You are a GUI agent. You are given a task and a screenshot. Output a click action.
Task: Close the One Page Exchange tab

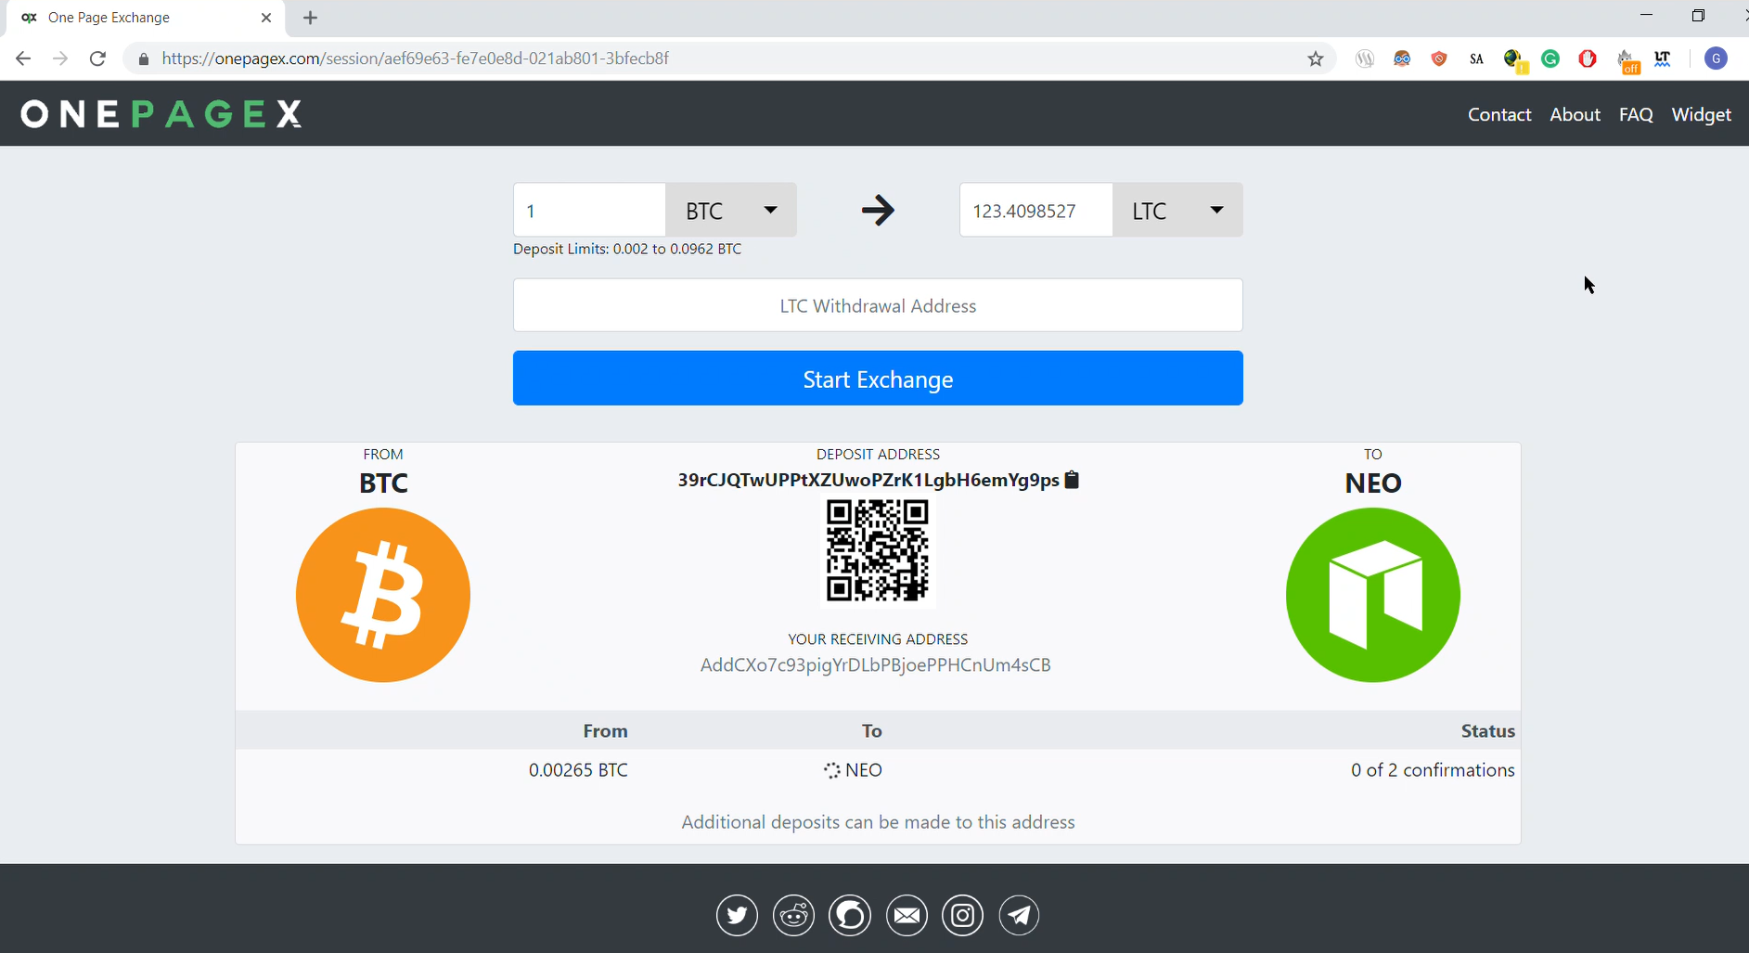(266, 18)
